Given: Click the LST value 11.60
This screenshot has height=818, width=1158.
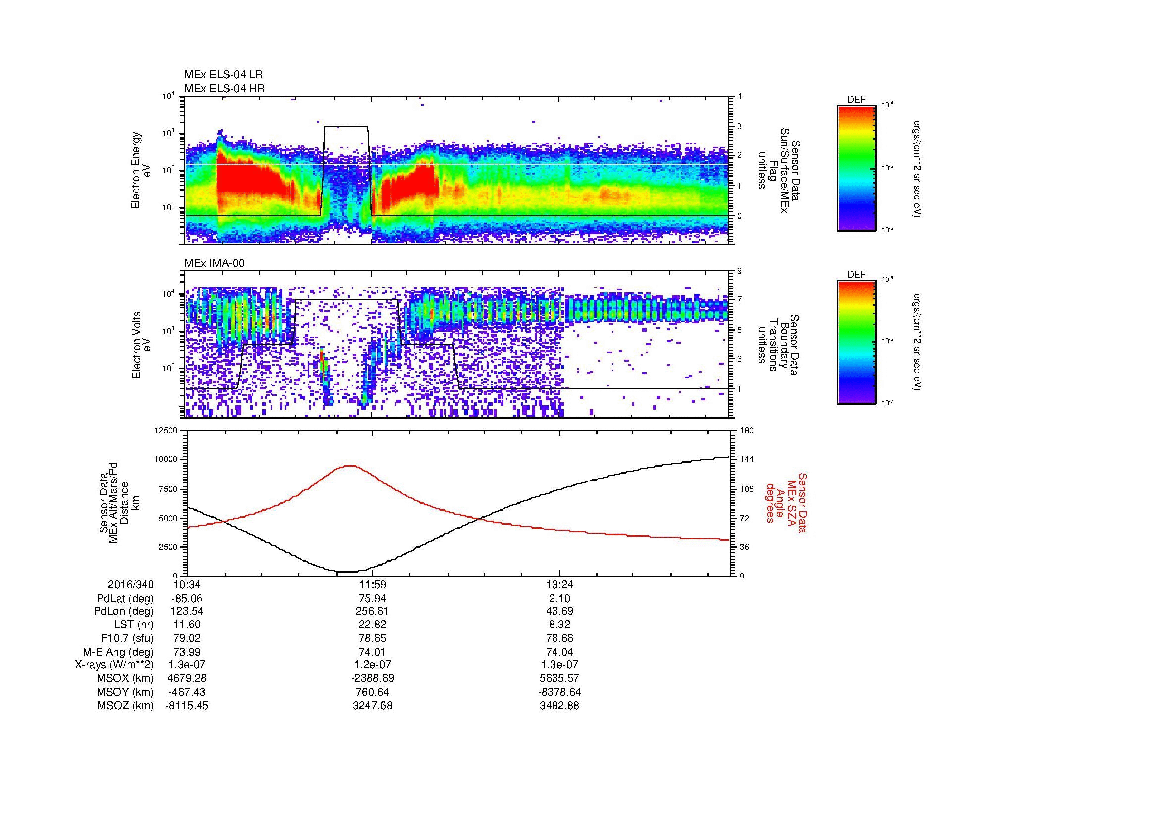Looking at the screenshot, I should [187, 625].
